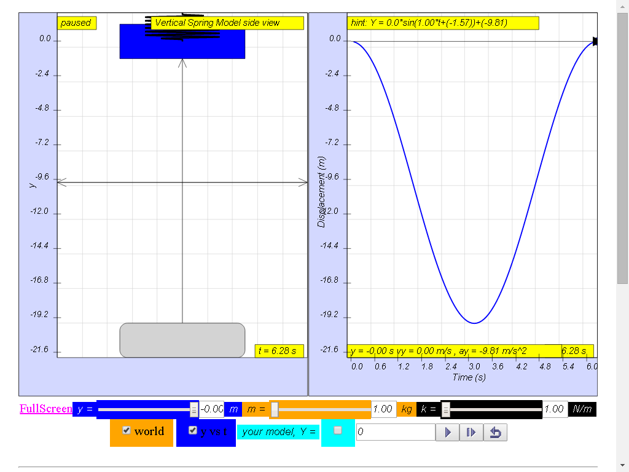Click the play simulation button
Viewport: 629px width, 472px height.
point(447,432)
